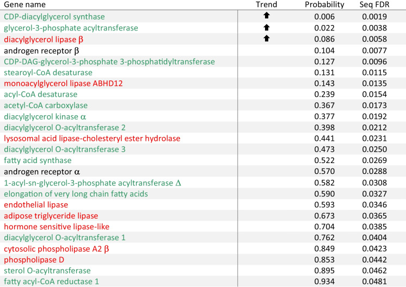Click the Gene name column header
406x287 pixels.
pos(25,4)
